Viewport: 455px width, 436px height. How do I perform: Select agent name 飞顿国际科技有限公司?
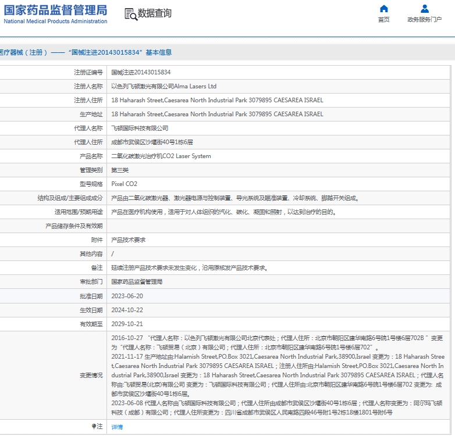click(140, 128)
